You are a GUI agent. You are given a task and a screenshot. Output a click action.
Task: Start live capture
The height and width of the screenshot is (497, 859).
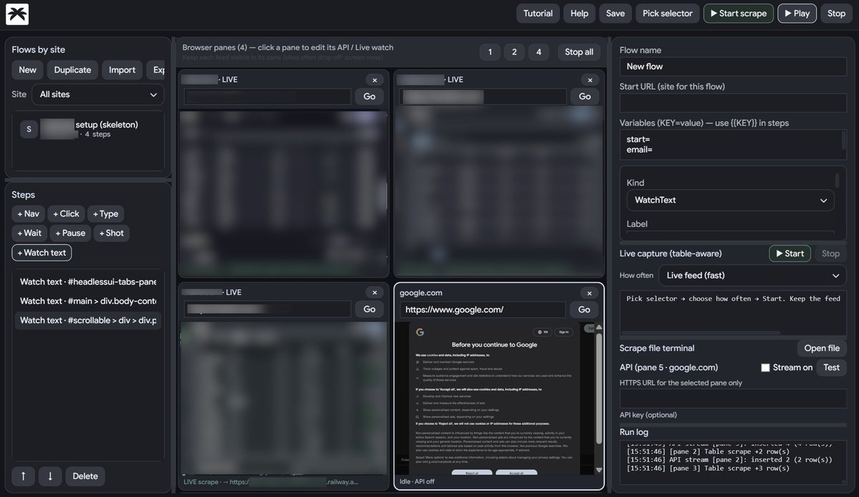790,253
